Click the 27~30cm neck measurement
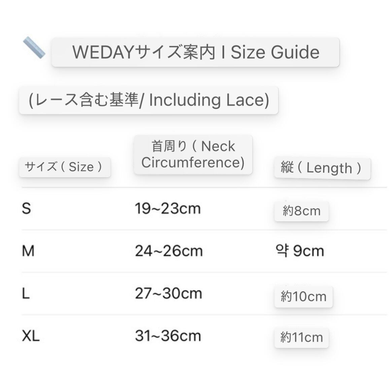 point(168,294)
